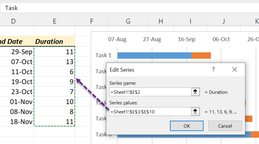The height and width of the screenshot is (144, 259).
Task: Click the orange bar segment for Task 1
Action: click(x=201, y=55)
